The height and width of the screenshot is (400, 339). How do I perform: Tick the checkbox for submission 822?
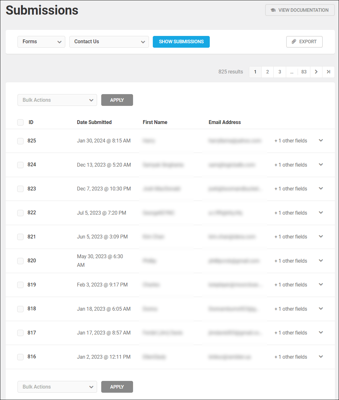20,213
